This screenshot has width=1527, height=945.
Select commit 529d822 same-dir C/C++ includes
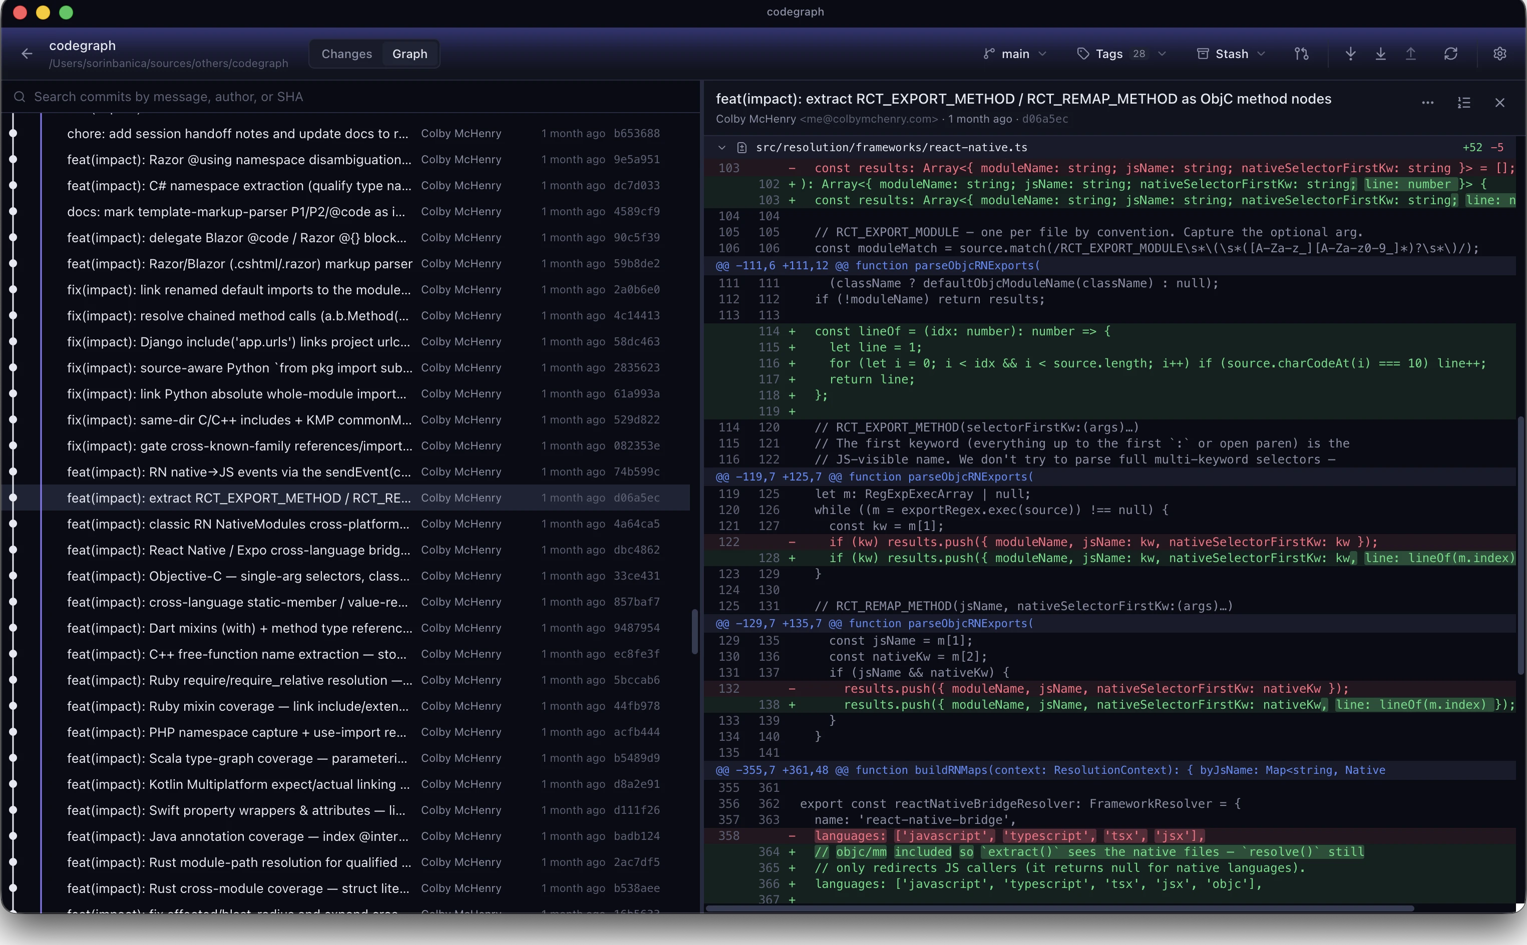pos(345,420)
